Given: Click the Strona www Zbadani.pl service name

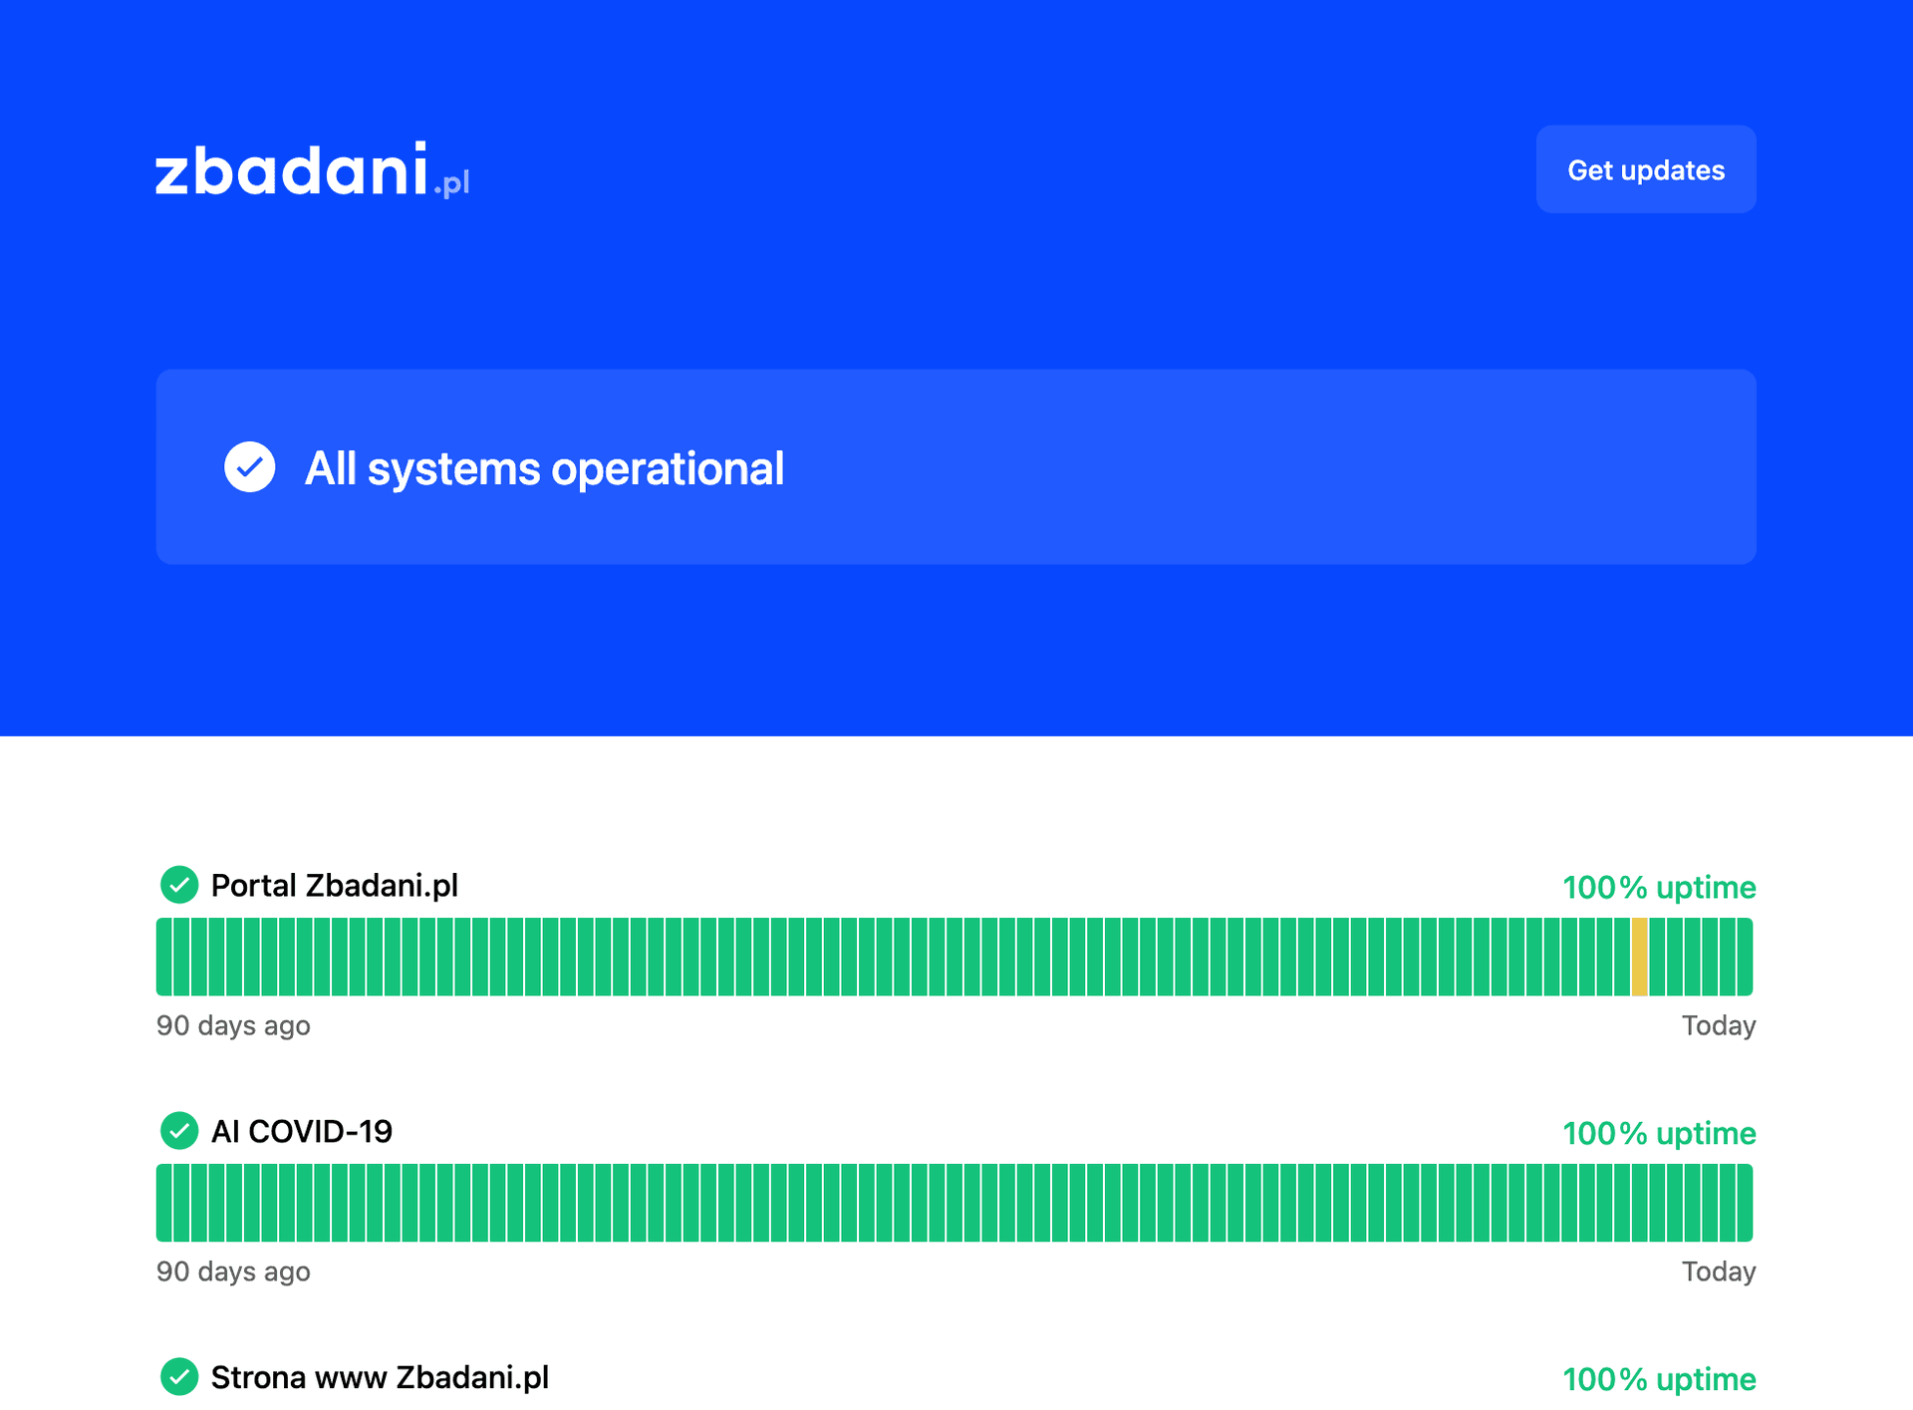Looking at the screenshot, I should (381, 1378).
